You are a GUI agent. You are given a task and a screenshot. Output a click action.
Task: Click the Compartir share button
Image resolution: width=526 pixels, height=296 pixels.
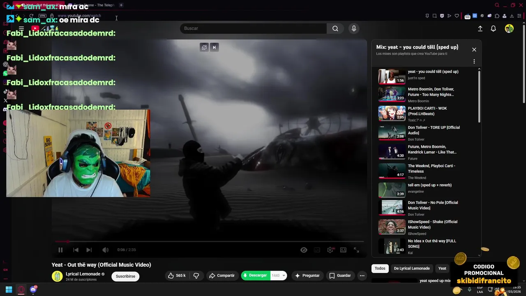[222, 275]
